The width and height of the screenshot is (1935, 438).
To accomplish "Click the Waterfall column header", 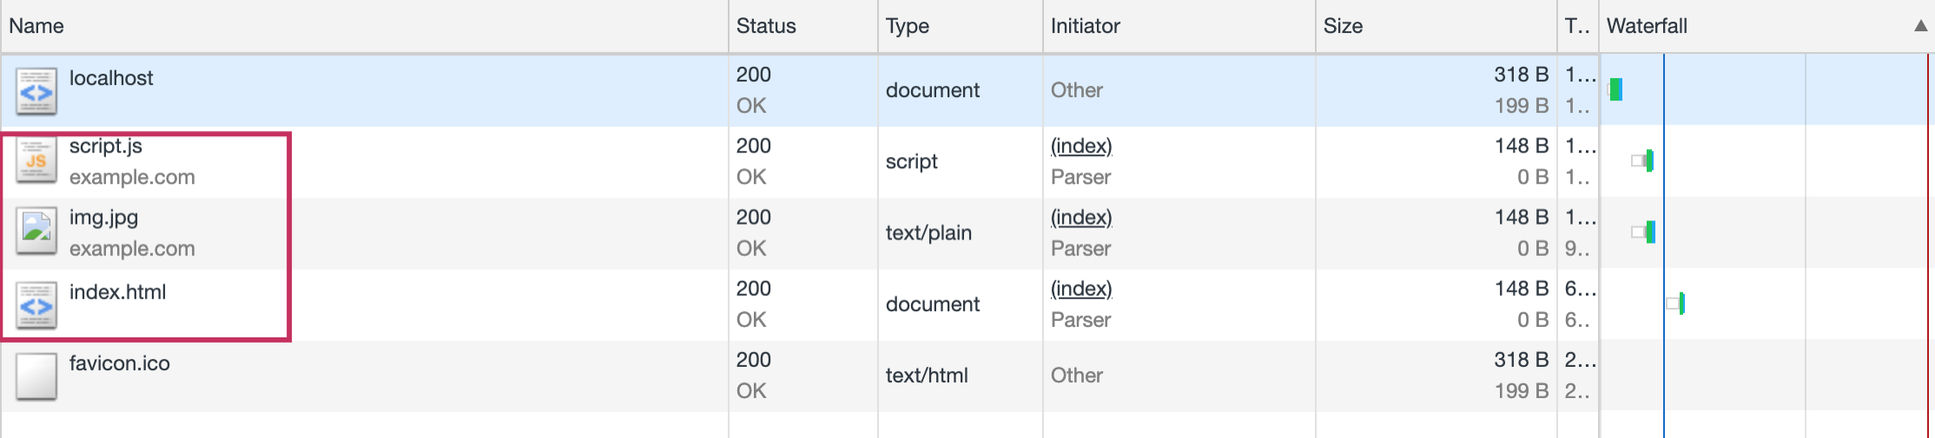I will pyautogui.click(x=1647, y=26).
